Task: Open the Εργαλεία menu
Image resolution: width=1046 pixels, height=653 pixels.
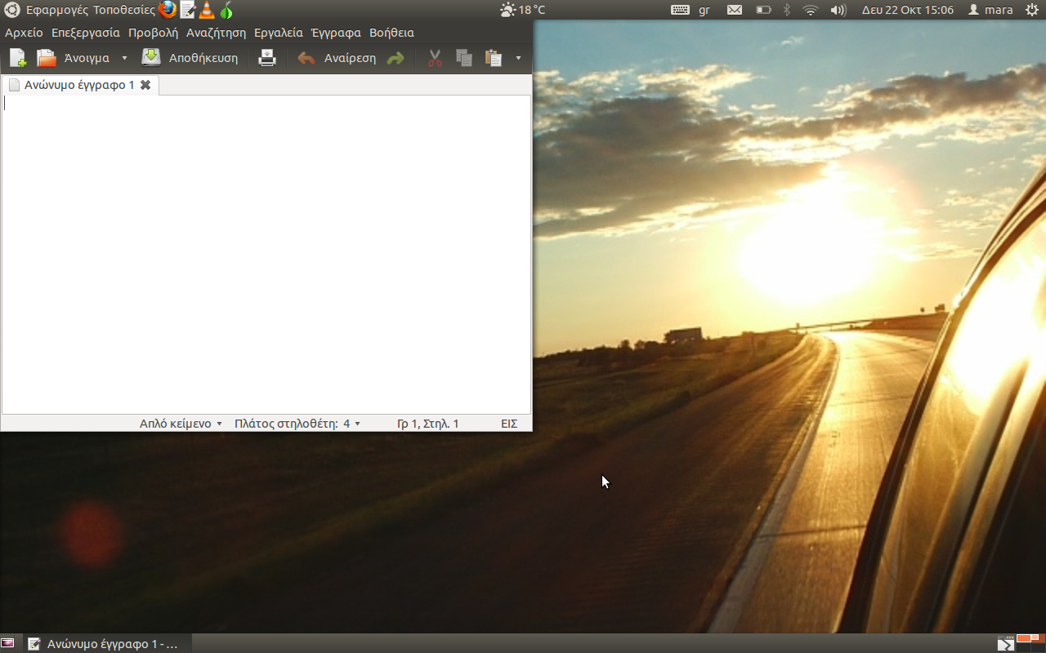Action: (x=279, y=33)
